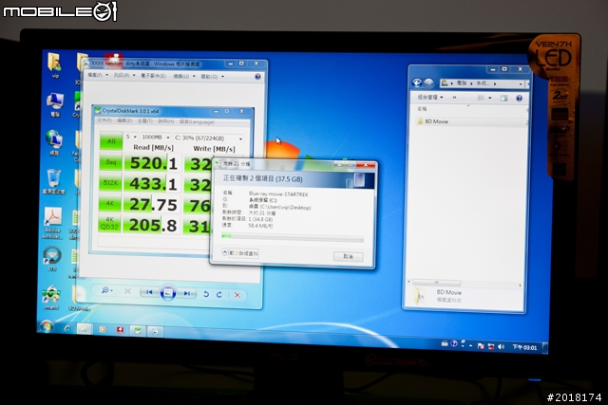Run the 4K QD32 benchmark

click(110, 224)
